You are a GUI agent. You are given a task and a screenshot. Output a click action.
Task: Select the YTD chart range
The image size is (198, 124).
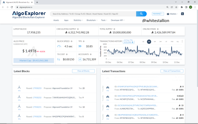tap(172, 41)
